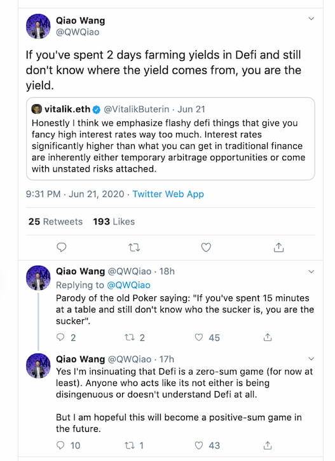Expand options chevron on the 17h reply
Viewport: 335px width, 461px height.
[x=311, y=359]
